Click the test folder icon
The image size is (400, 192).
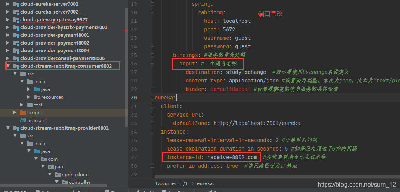30,105
